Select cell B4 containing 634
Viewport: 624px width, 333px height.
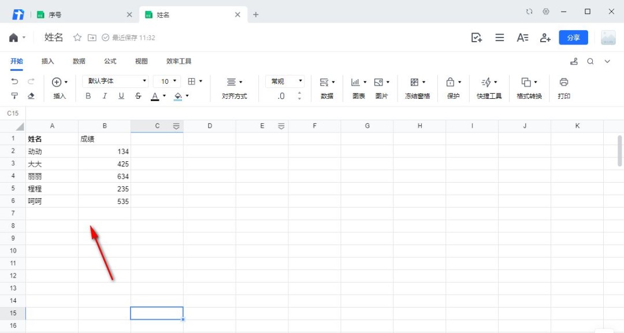pyautogui.click(x=105, y=176)
